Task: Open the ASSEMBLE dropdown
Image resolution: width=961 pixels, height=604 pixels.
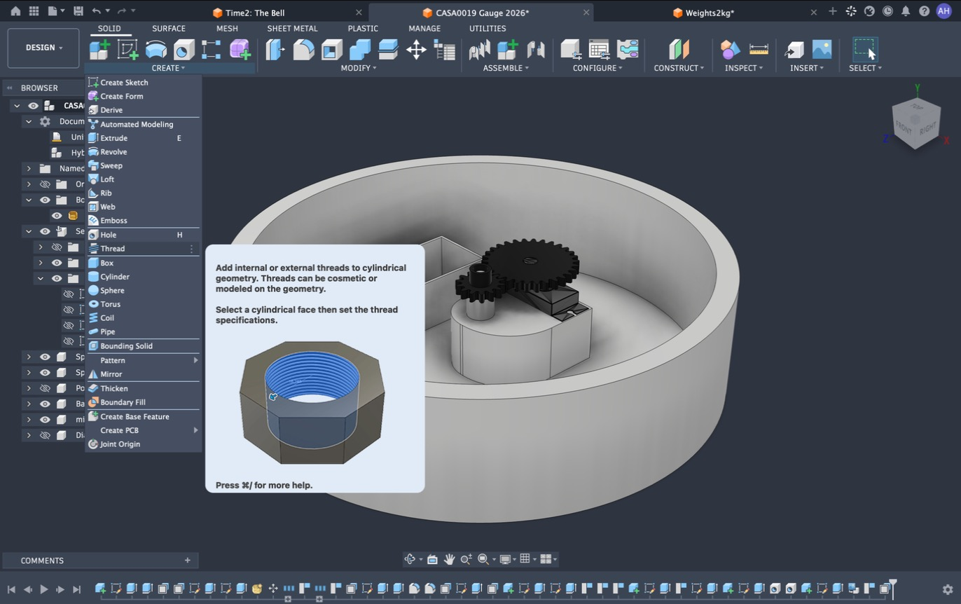Action: [x=506, y=68]
